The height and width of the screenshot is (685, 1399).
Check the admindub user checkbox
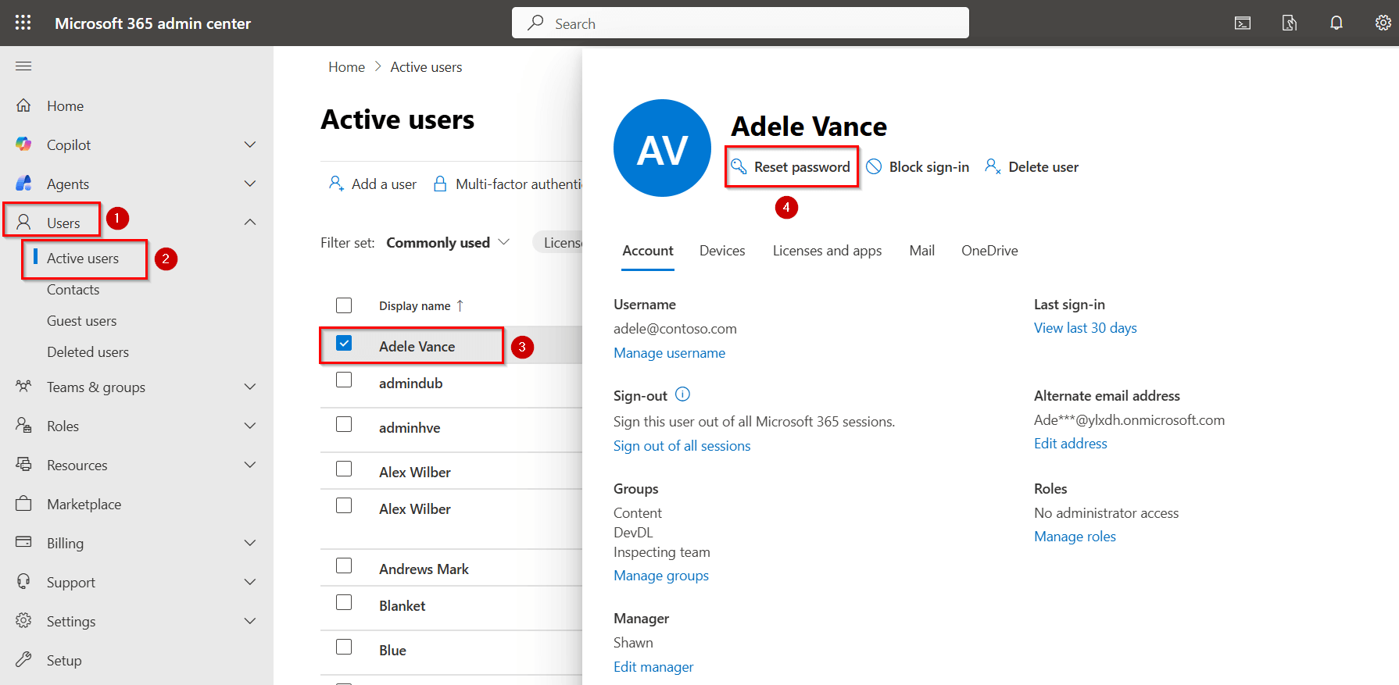click(344, 380)
